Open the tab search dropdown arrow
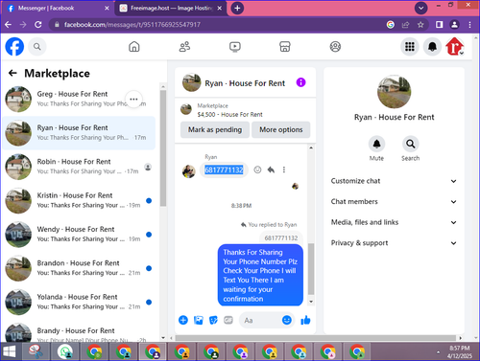The image size is (480, 361). (x=420, y=9)
